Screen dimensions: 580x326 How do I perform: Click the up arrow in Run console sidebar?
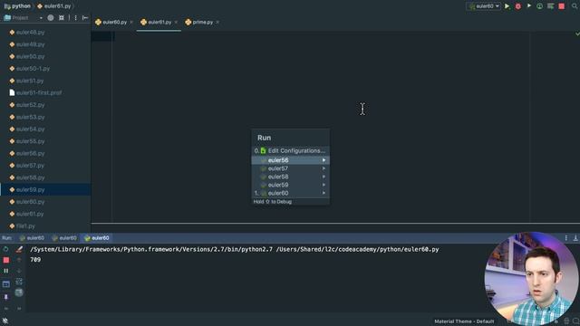tap(19, 260)
